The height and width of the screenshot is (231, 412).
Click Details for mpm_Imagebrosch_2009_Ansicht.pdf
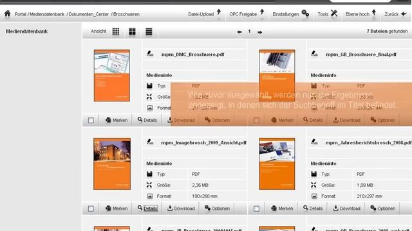pos(147,209)
